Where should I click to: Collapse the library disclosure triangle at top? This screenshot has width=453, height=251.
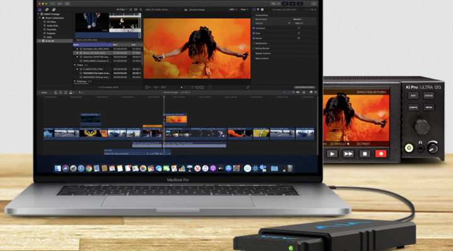point(38,14)
